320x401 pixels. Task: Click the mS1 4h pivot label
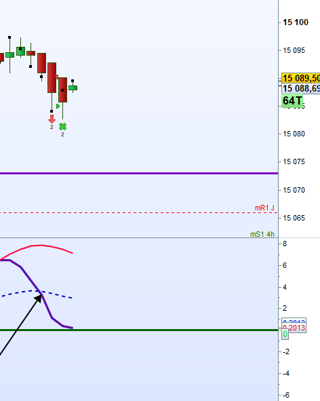(262, 234)
